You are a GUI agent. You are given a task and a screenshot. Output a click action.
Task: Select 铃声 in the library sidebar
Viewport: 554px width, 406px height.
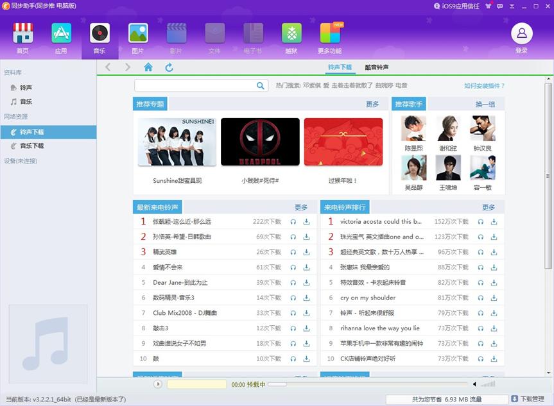point(26,88)
